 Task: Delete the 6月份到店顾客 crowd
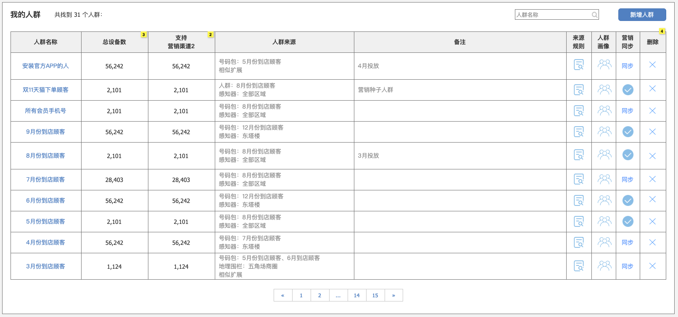point(652,199)
